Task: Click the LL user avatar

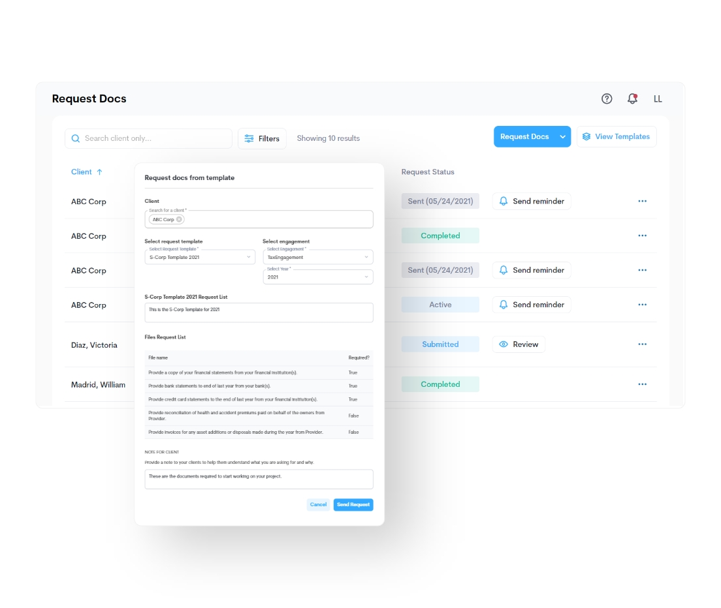Action: pyautogui.click(x=658, y=99)
